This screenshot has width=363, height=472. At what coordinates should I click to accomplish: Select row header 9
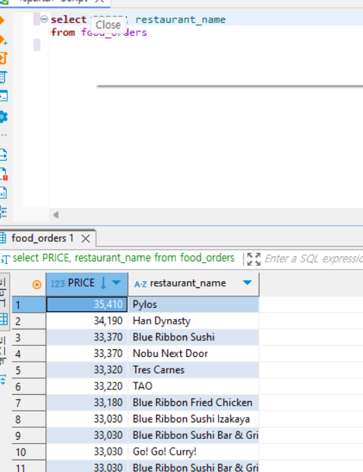coord(29,435)
